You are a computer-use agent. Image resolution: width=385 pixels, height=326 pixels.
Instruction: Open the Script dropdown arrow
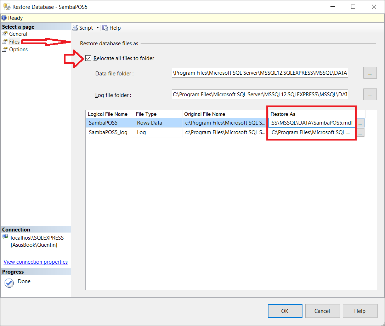[97, 28]
